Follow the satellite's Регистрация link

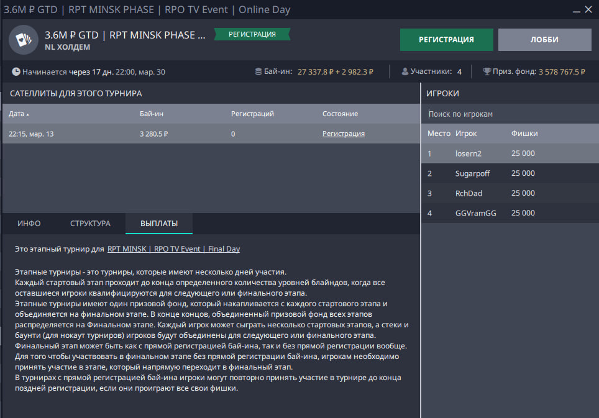point(343,134)
